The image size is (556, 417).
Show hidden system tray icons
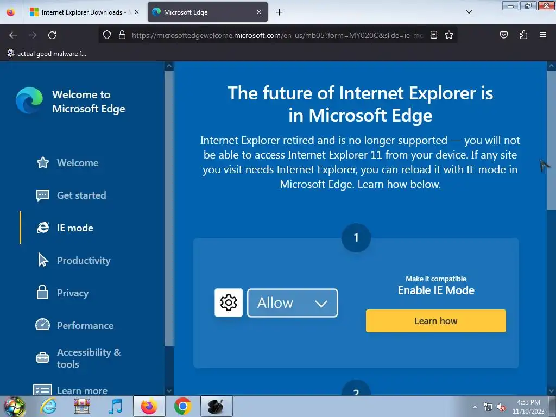click(x=475, y=407)
